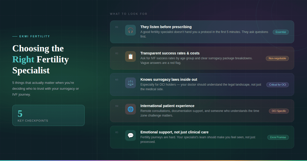Click the clipboard icon beside Transparent success rates
307x161 pixels.
point(130,56)
